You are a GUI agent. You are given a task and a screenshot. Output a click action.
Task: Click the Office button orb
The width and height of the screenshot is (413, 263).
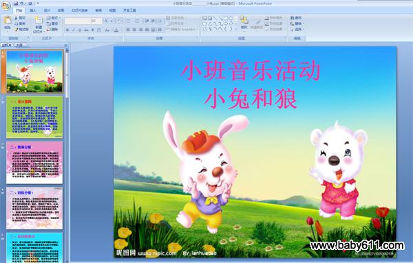coord(6,5)
